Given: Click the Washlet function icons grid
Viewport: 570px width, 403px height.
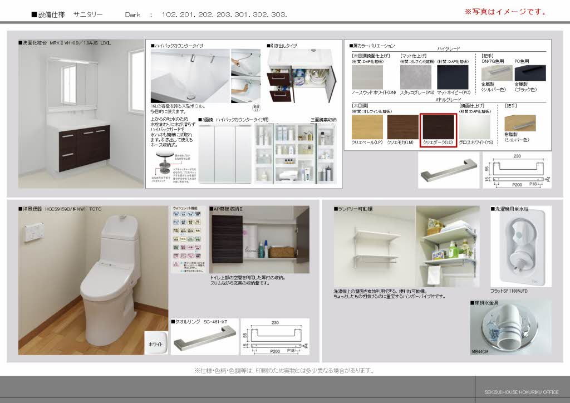Looking at the screenshot, I should tap(188, 239).
